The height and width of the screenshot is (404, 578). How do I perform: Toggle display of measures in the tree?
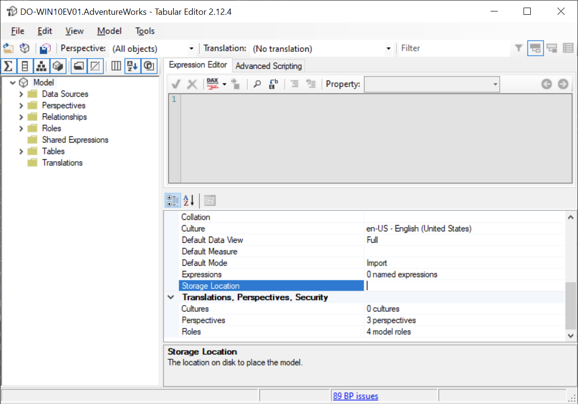[8, 66]
